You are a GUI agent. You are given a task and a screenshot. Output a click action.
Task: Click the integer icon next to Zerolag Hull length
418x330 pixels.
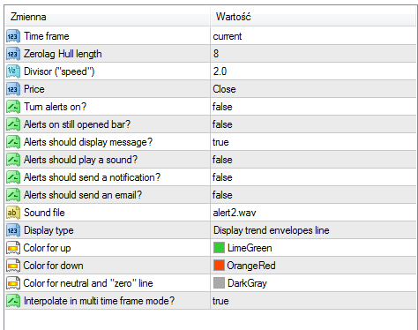[x=13, y=54]
